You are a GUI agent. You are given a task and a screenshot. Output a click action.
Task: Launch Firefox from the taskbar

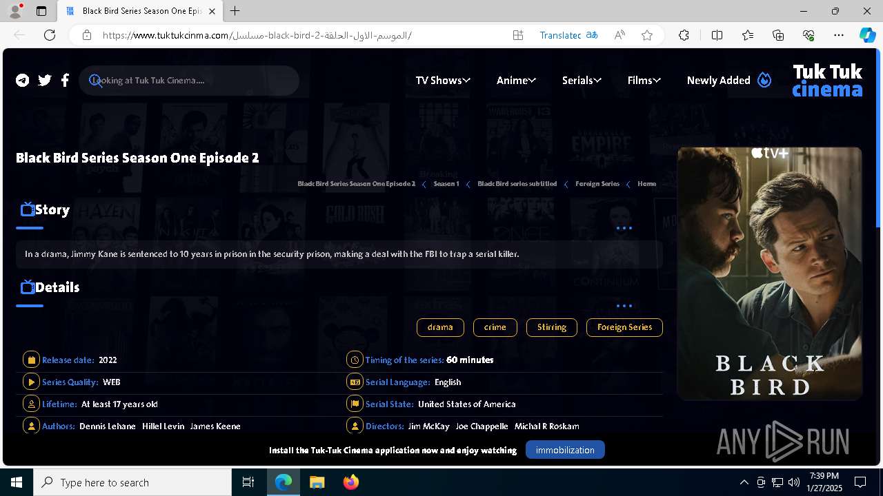pyautogui.click(x=351, y=482)
